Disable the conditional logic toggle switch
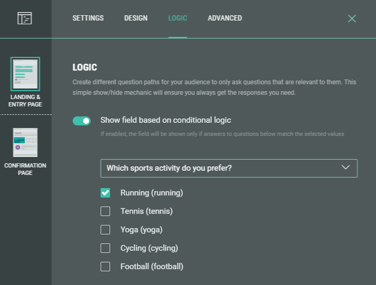376x285 pixels. tap(82, 121)
